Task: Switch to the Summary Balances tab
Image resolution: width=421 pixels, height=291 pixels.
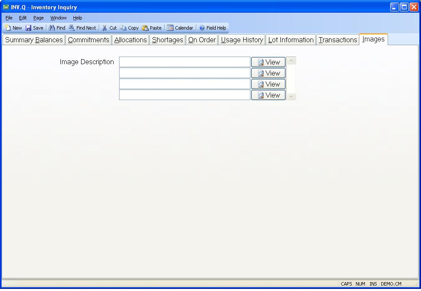Action: click(34, 40)
